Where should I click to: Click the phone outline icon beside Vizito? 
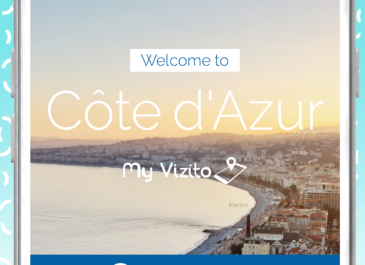[x=230, y=174]
